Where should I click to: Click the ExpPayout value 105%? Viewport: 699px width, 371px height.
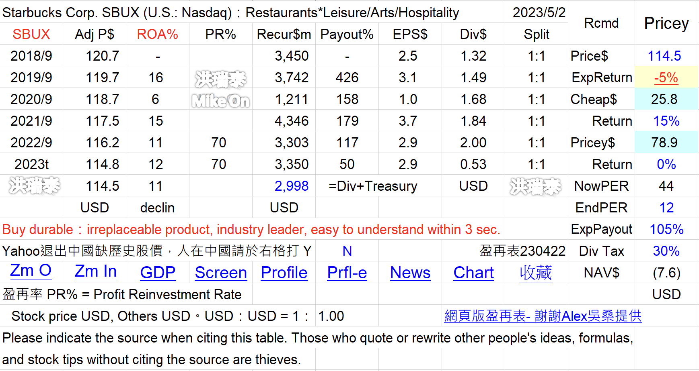[x=666, y=229]
